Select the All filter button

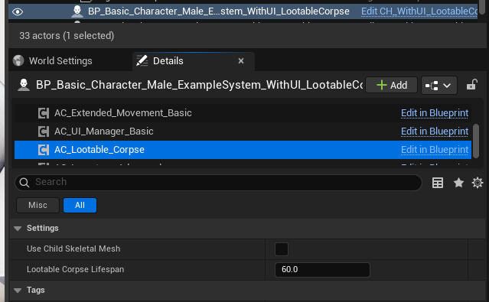[x=80, y=205]
